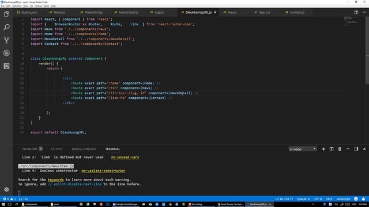Split the terminal panel
Screen dimensions: 369x207
(x=332, y=149)
